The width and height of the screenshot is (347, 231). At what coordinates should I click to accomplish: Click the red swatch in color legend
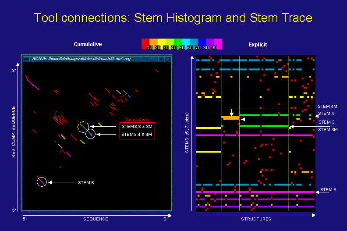pos(146,44)
